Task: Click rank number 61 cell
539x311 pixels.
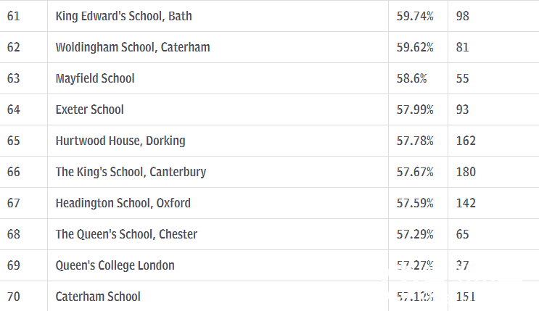Action: pos(24,16)
